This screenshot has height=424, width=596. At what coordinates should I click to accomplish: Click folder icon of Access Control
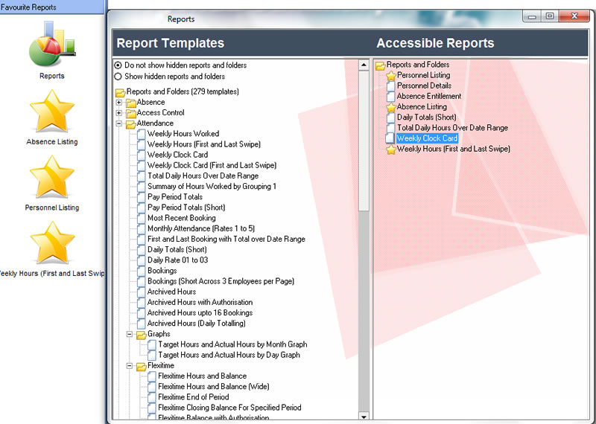tap(130, 113)
